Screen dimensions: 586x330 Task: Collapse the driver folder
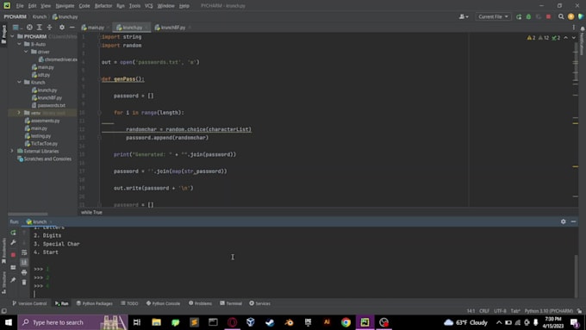(26, 52)
